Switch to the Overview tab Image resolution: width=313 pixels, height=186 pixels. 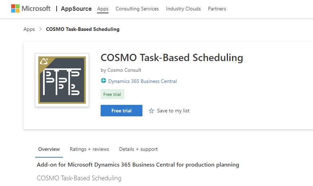tap(49, 149)
